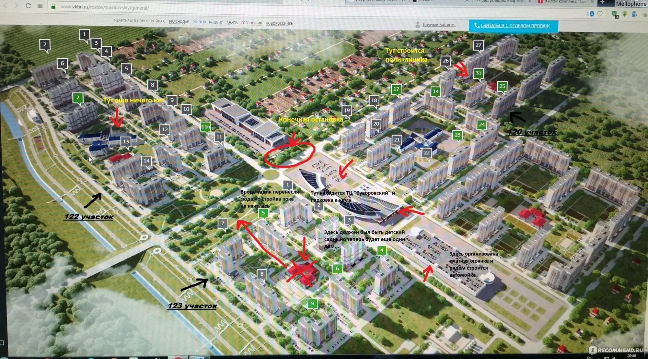Select gray map marker 27
Viewport: 648px width, 359px height.
(479, 45)
